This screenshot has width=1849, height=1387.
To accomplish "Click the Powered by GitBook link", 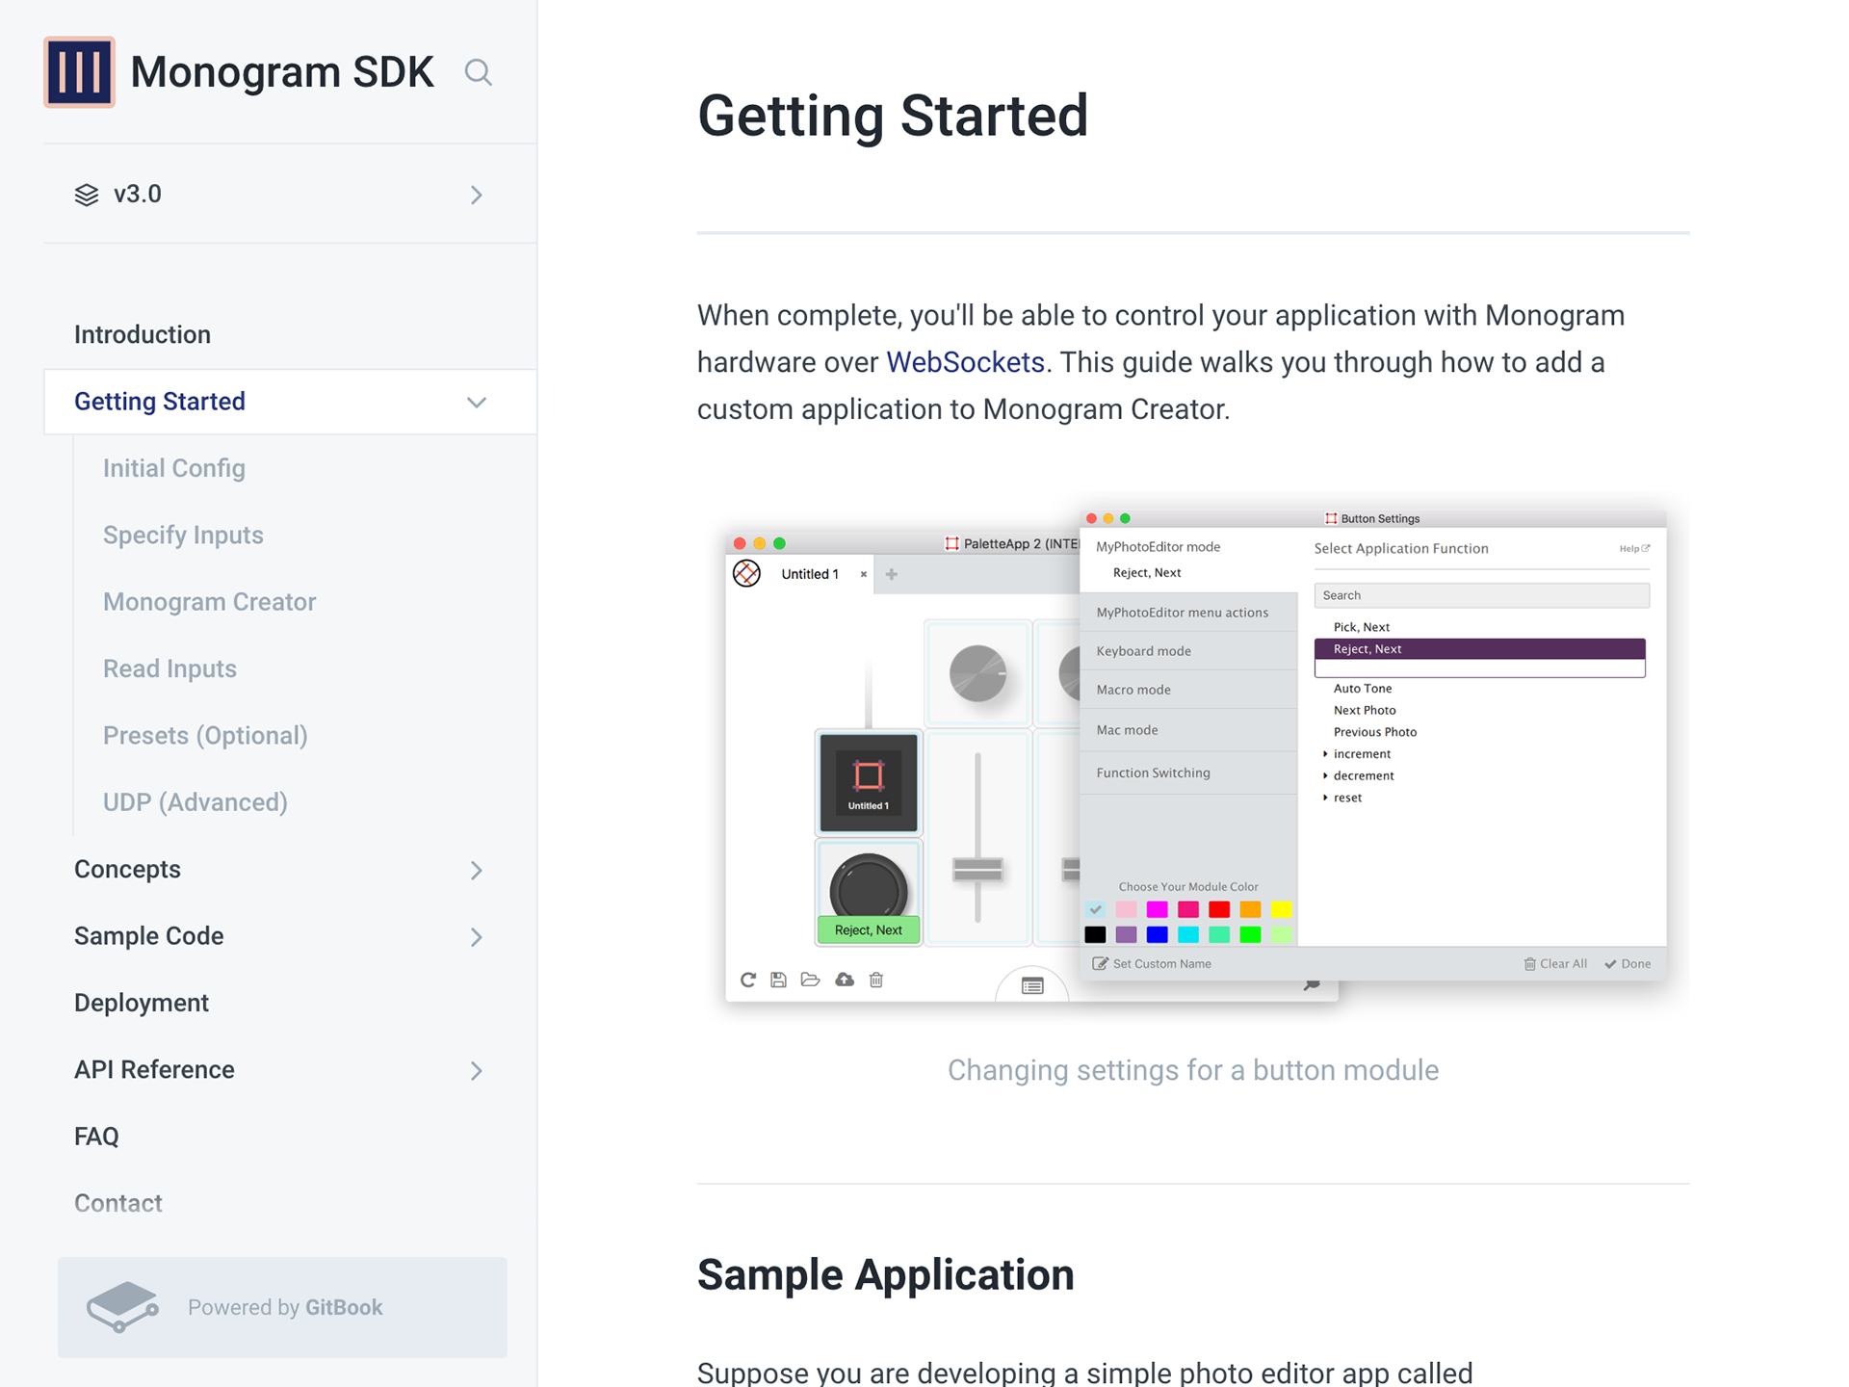I will (282, 1307).
